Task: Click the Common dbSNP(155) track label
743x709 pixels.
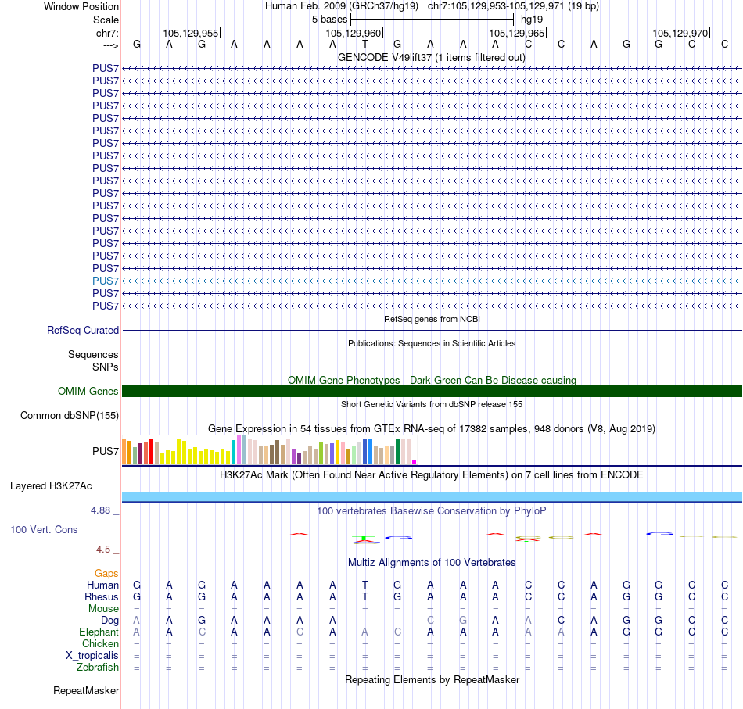Action: [69, 415]
